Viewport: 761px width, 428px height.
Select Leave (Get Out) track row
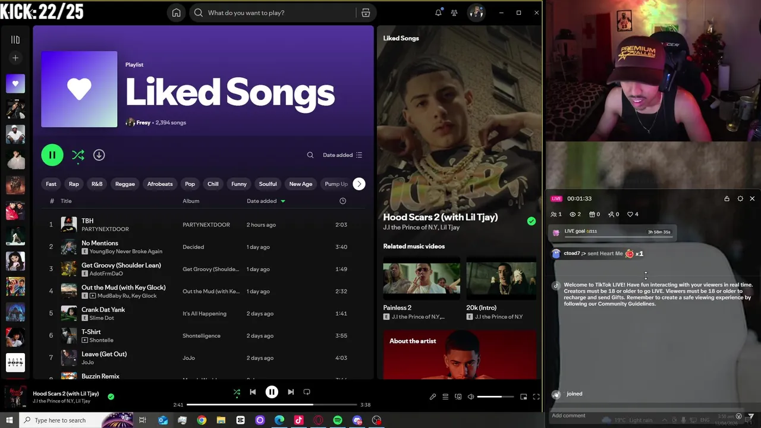204,358
